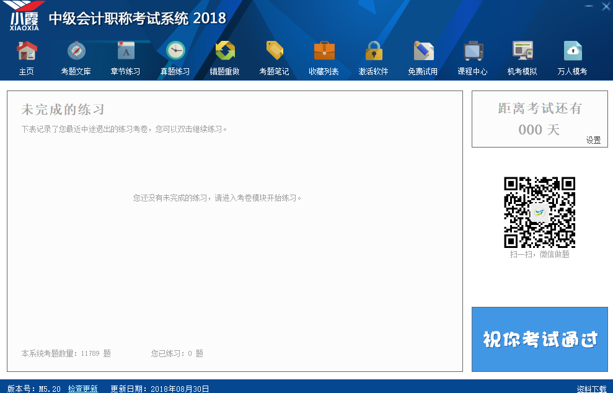This screenshot has height=393, width=613.
Task: Open 考题笔记 tag icon
Action: [275, 58]
